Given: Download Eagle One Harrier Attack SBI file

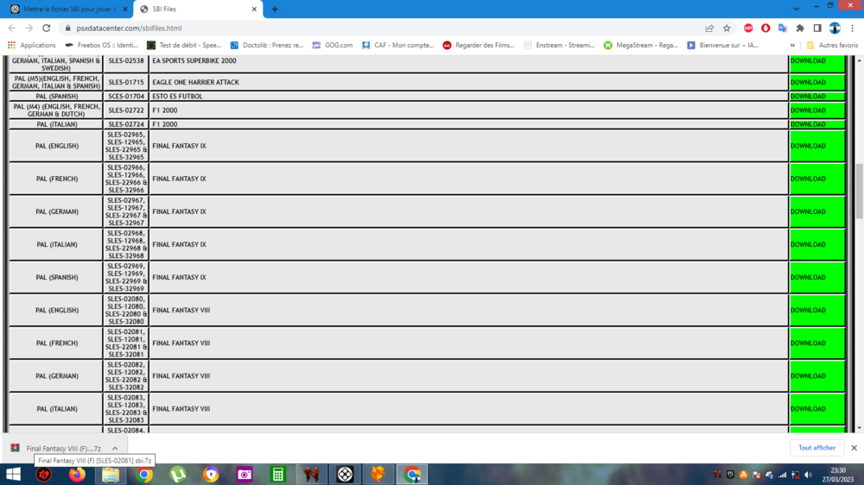Looking at the screenshot, I should 816,82.
